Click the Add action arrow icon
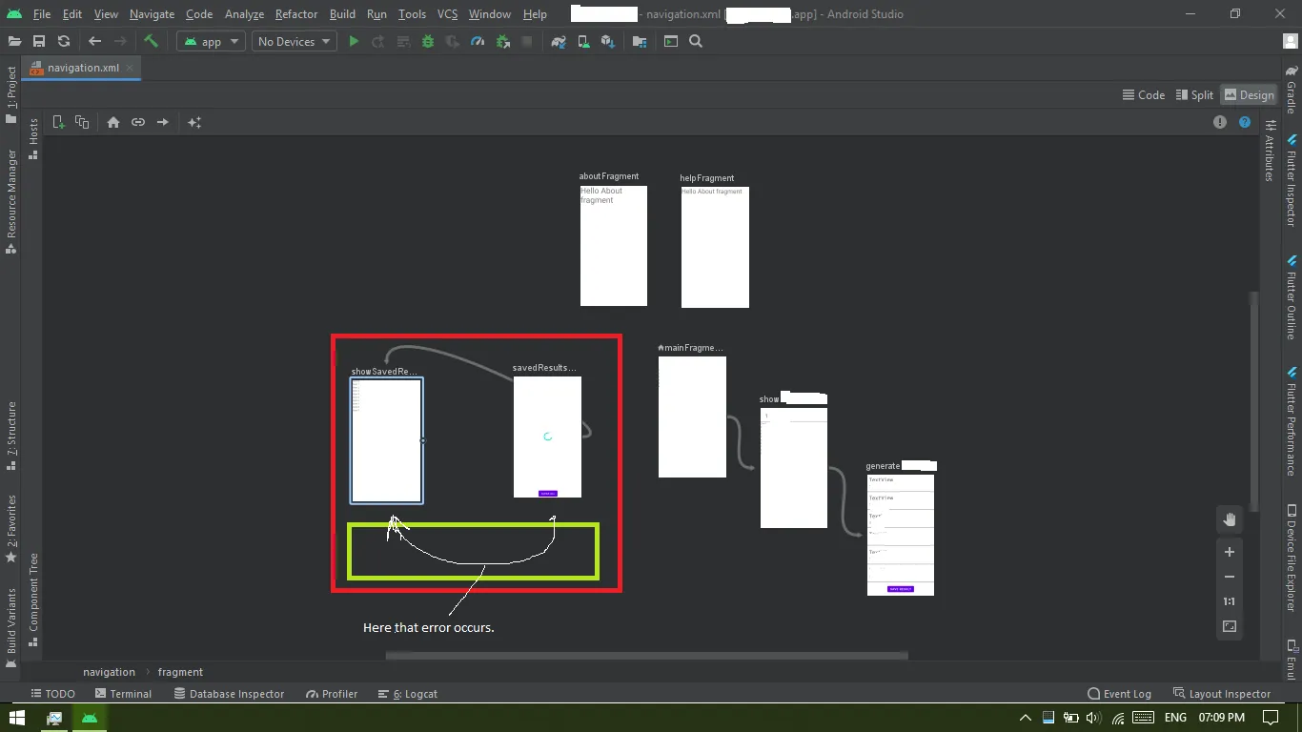The height and width of the screenshot is (732, 1302). [163, 122]
